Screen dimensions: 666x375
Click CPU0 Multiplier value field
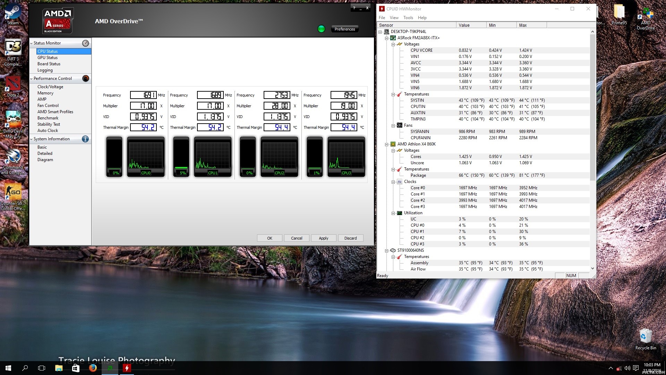(143, 106)
